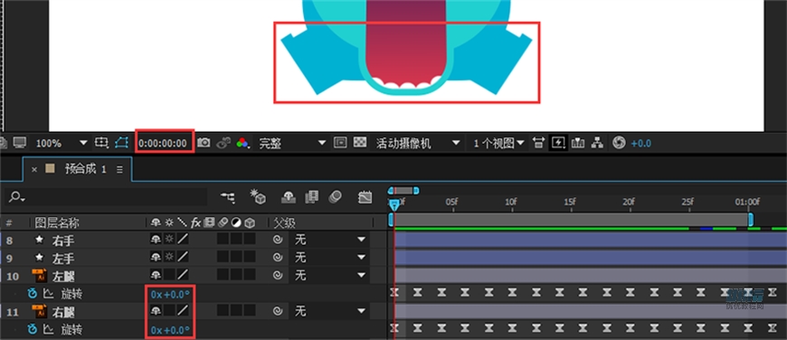Open the region of interest tool
This screenshot has height=340, width=787.
(340, 143)
